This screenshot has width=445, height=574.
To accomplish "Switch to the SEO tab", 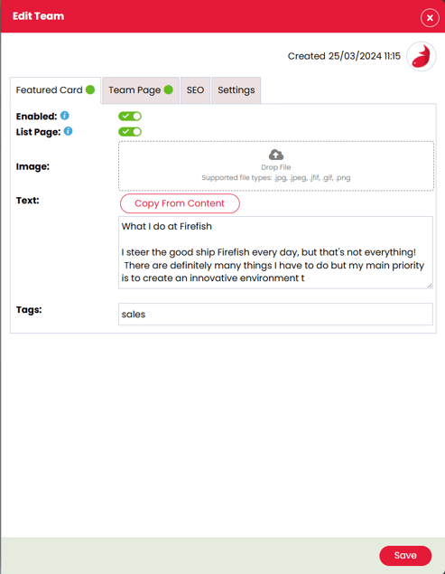I will 195,90.
